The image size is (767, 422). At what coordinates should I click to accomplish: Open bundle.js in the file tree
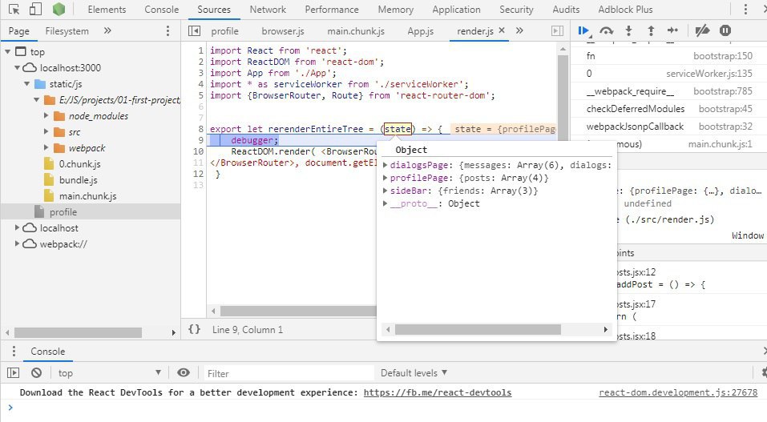(79, 180)
